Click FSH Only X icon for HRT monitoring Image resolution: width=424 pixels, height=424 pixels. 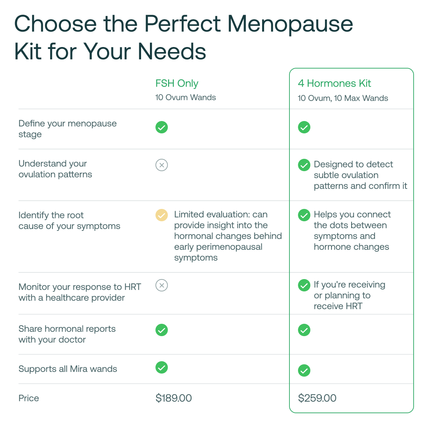[x=162, y=286]
